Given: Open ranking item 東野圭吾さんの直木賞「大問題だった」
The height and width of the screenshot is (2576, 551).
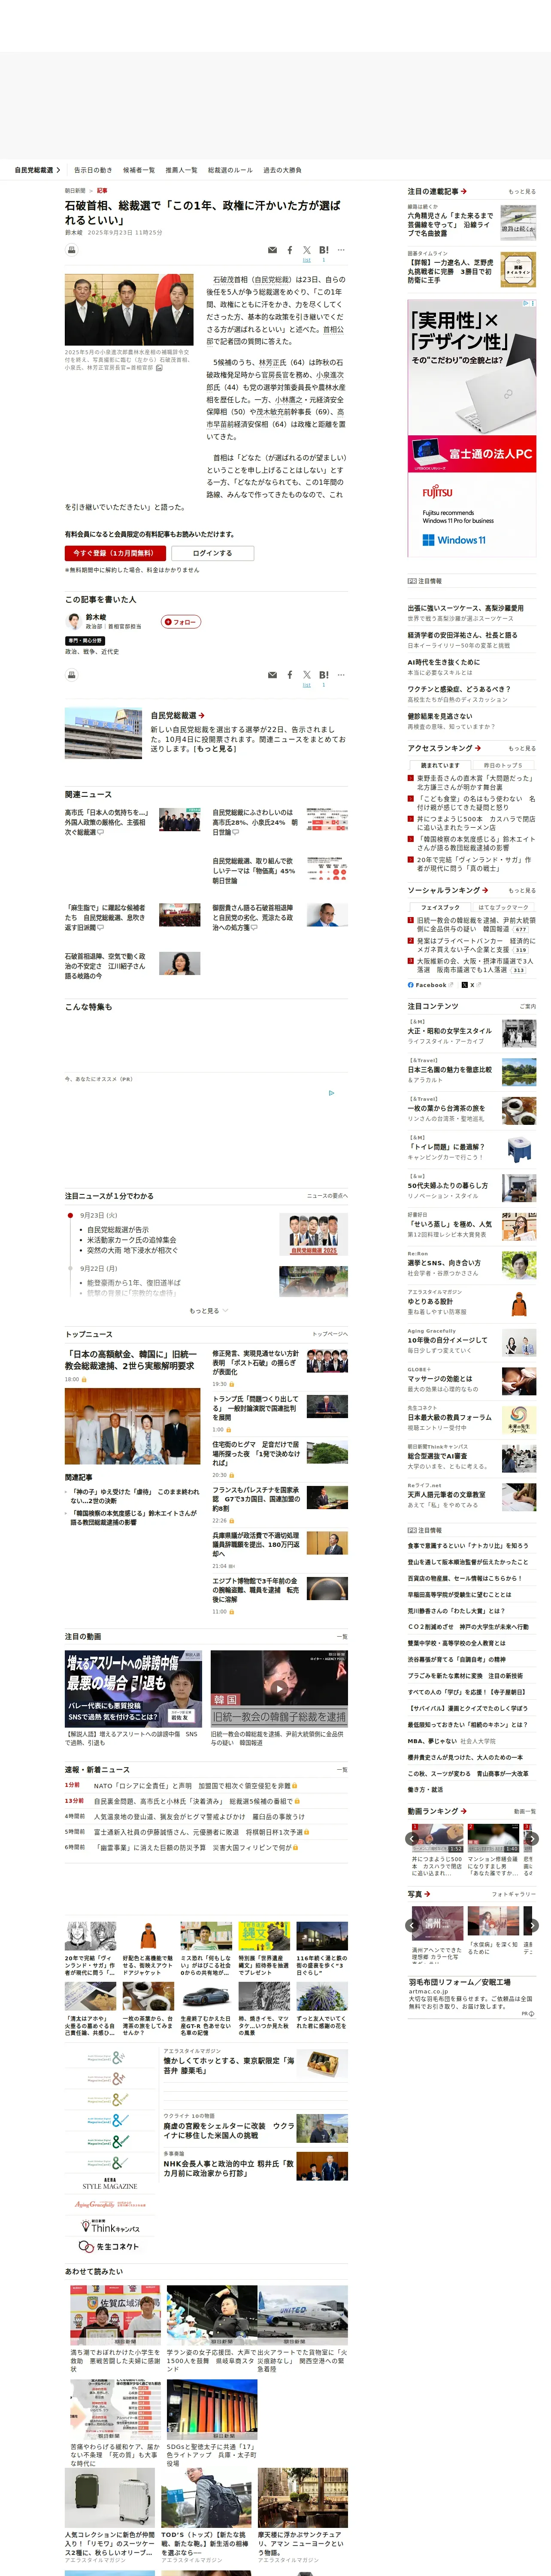Looking at the screenshot, I should [x=475, y=783].
